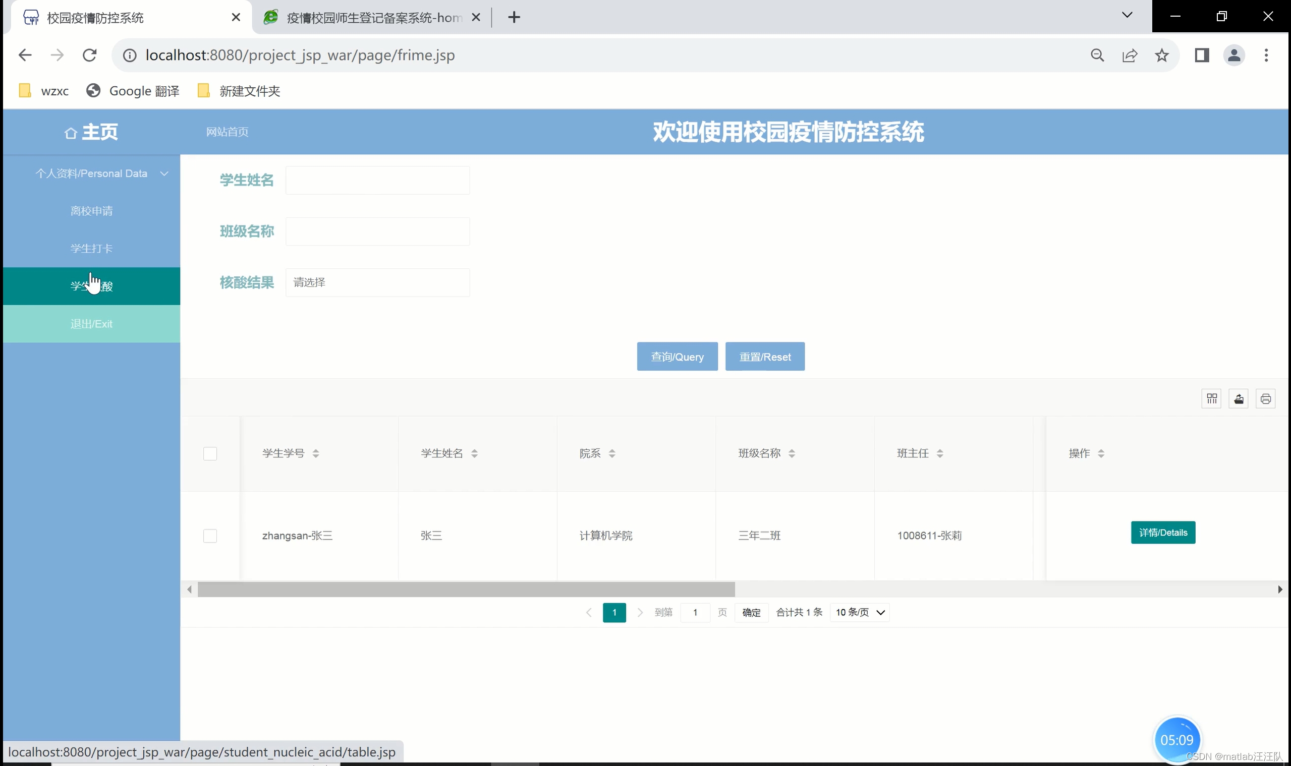Screen dimensions: 1291x766
Task: Sort by 学生学号 column arrows
Action: 315,453
